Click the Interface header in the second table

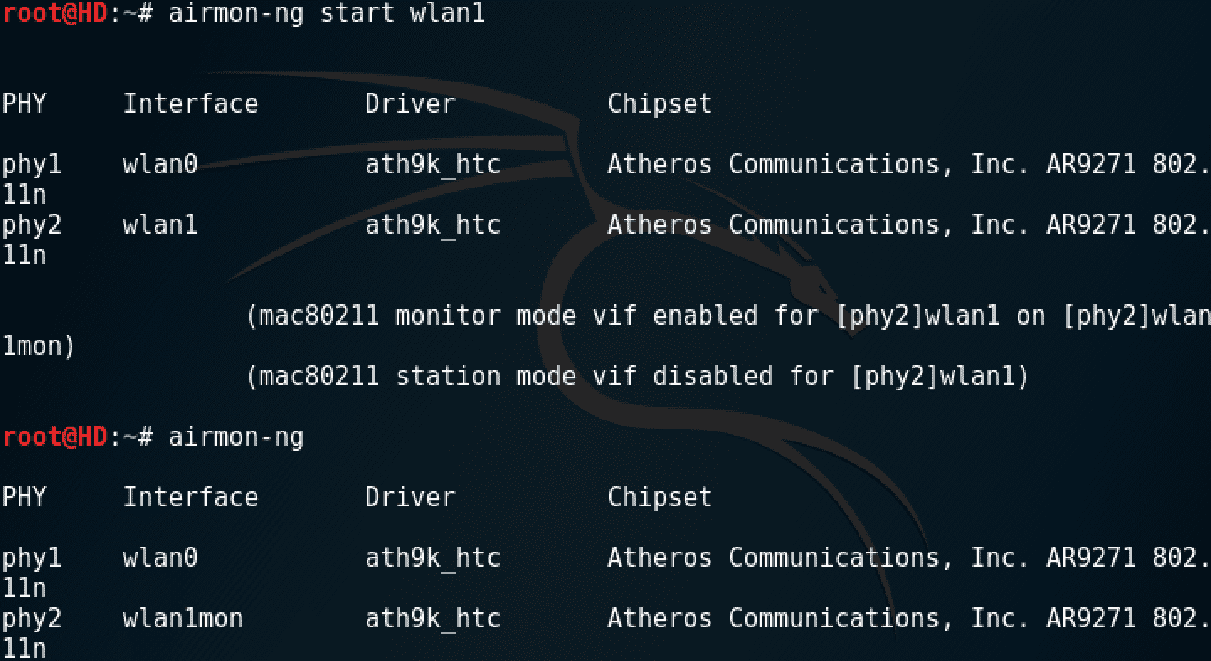pos(190,498)
